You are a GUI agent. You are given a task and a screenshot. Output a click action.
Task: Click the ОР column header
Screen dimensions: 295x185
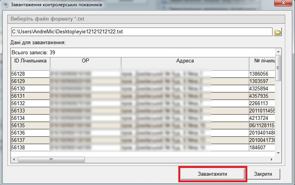point(85,61)
